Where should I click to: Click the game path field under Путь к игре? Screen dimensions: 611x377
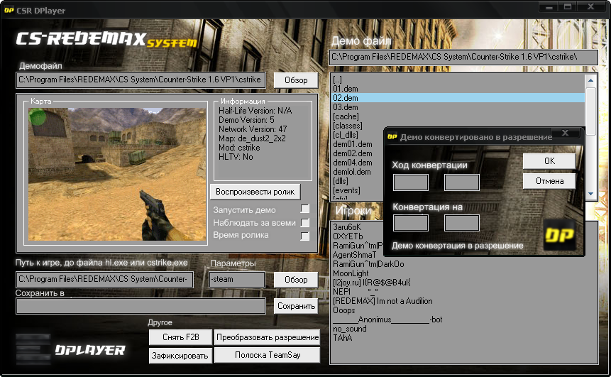point(104,280)
